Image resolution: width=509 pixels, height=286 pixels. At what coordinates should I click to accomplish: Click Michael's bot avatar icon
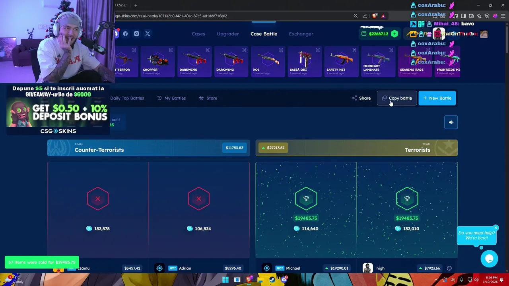point(267,268)
